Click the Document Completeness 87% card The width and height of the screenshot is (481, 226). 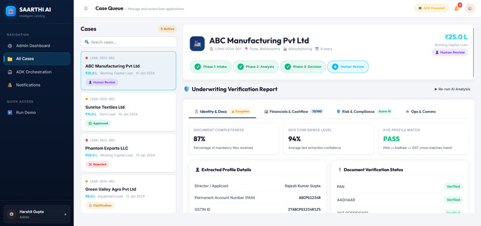tap(234, 139)
